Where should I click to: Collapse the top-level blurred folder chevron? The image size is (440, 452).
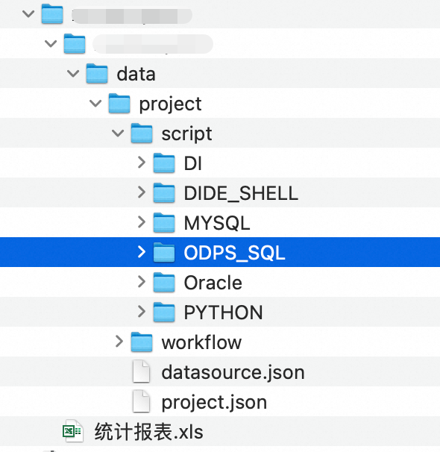28,13
